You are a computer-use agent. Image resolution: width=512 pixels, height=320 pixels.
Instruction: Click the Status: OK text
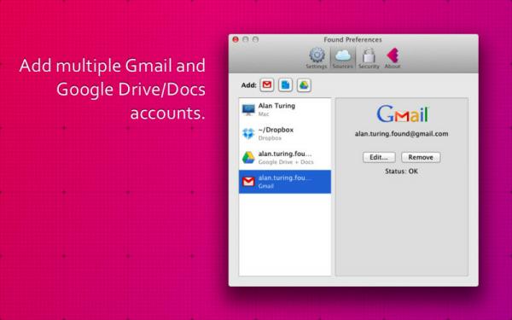point(401,172)
